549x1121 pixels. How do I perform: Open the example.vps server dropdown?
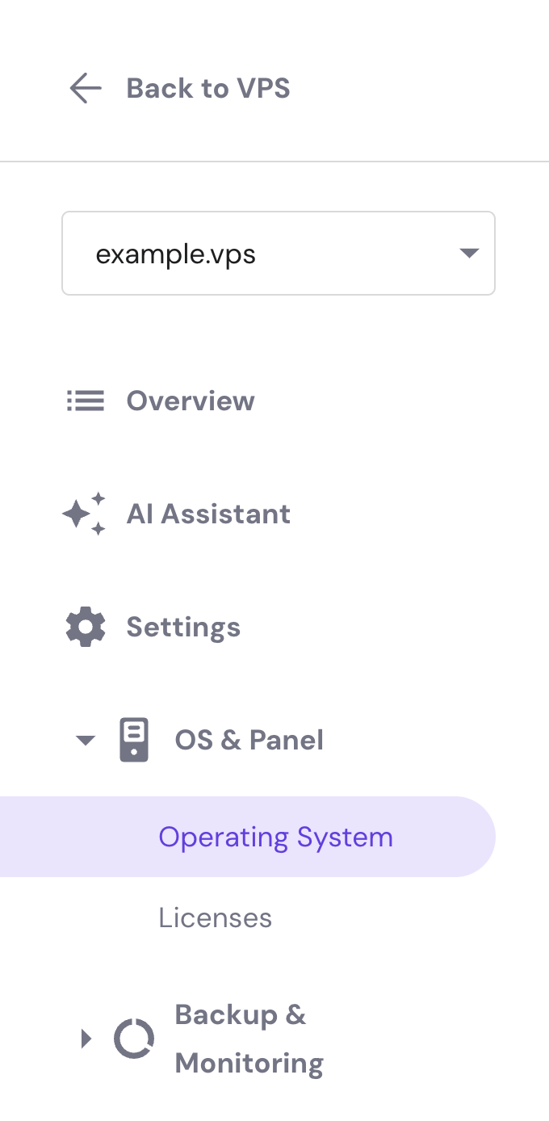(x=279, y=253)
